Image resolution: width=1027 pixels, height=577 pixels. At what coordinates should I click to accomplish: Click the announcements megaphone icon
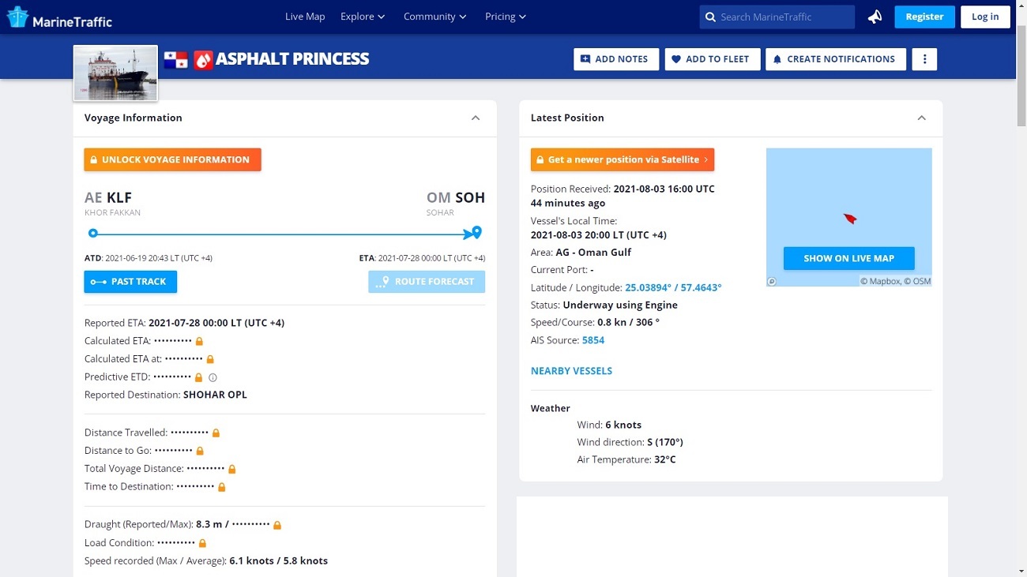click(875, 17)
